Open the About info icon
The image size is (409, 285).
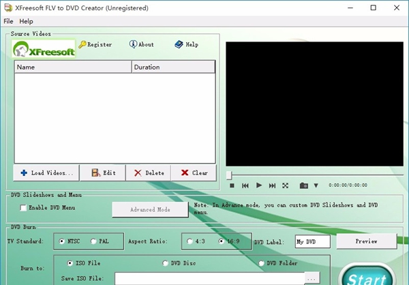pos(133,44)
